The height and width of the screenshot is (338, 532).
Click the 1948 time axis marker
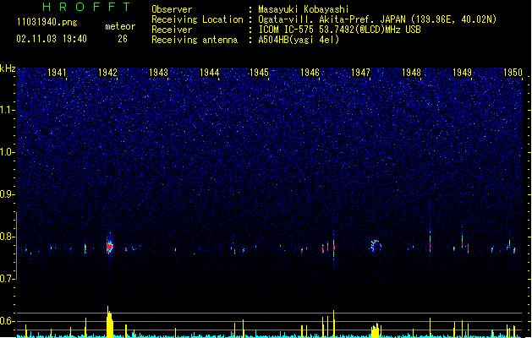[x=411, y=72]
